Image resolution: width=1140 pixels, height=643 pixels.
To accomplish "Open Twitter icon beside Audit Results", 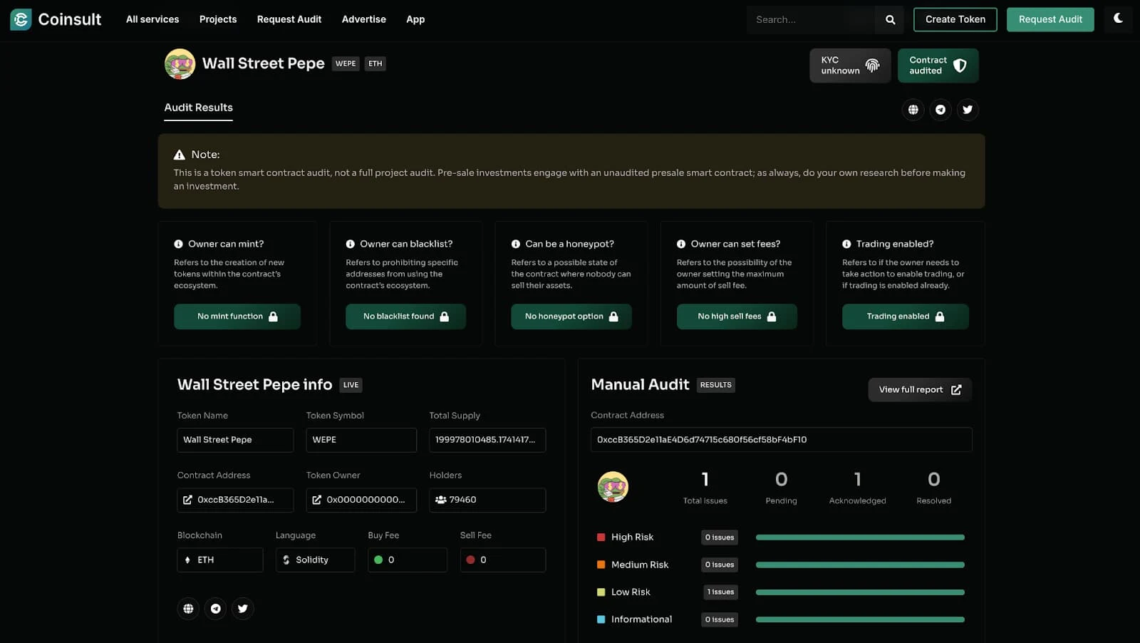I will click(968, 110).
